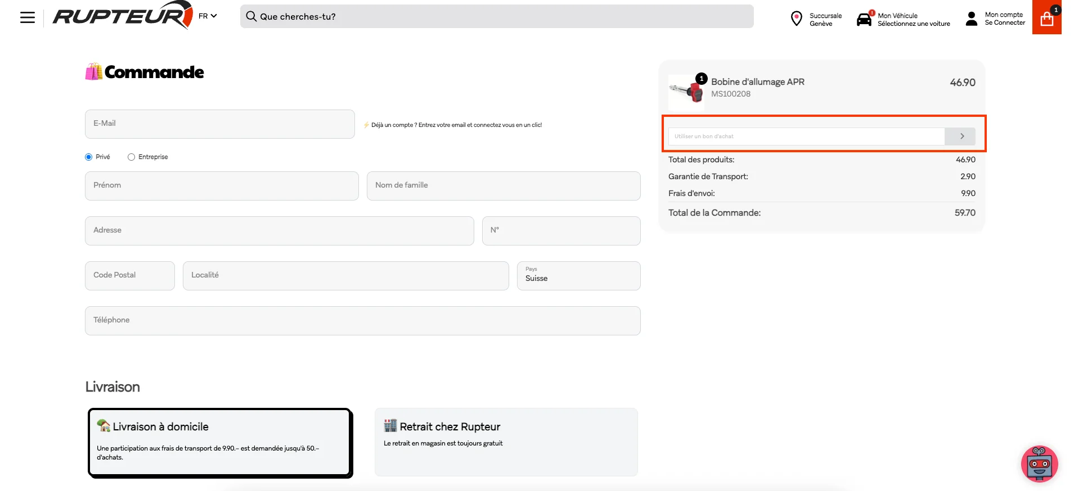Viewport: 1074px width, 491px height.
Task: Click the 'Total des produits:' label
Action: click(x=702, y=160)
